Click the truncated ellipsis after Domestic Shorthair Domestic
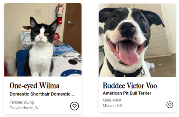 (x=73, y=95)
